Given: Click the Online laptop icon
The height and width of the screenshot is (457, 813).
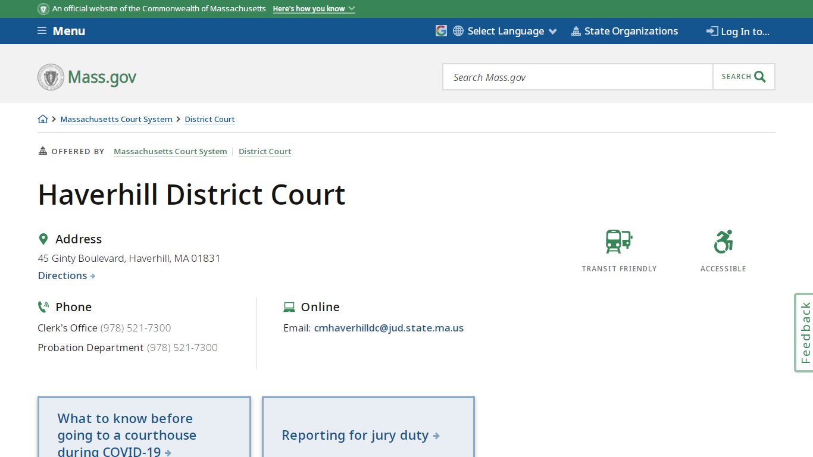Looking at the screenshot, I should (289, 307).
